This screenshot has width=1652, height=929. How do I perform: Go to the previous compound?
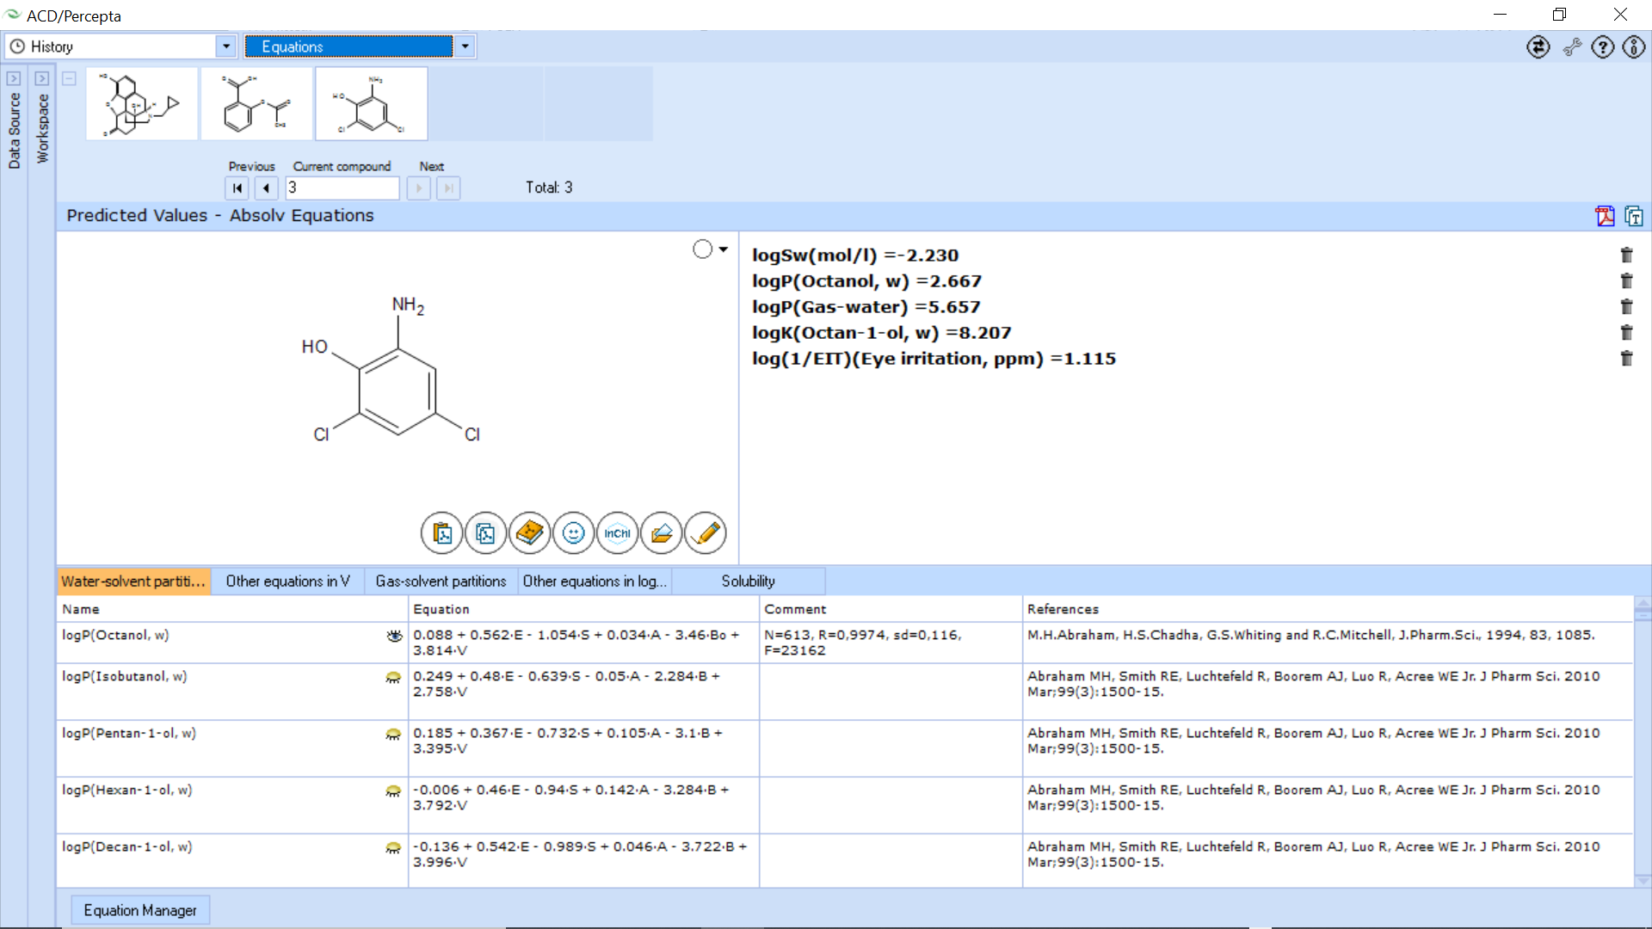click(267, 188)
